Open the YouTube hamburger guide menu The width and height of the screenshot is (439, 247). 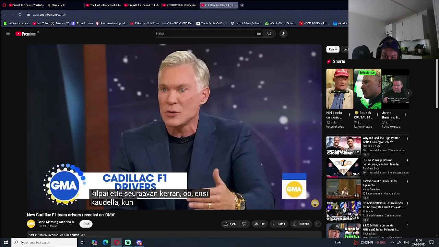[8, 34]
